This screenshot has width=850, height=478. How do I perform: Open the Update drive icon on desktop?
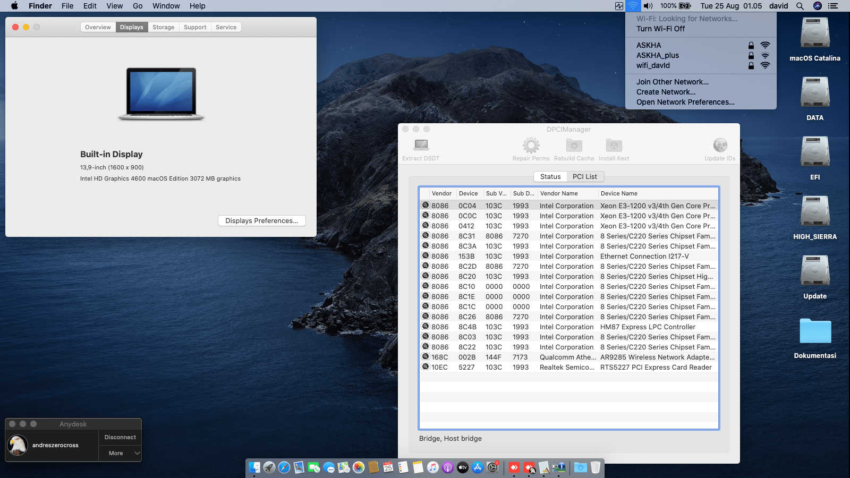coord(815,271)
